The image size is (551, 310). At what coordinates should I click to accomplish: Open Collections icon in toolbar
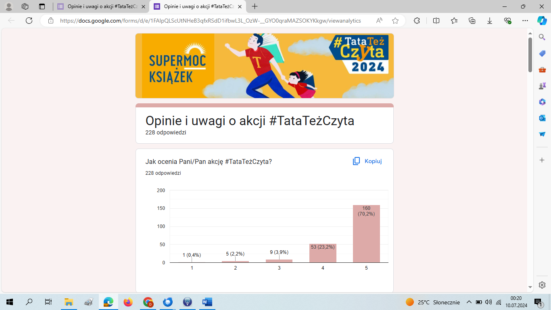pos(472,21)
